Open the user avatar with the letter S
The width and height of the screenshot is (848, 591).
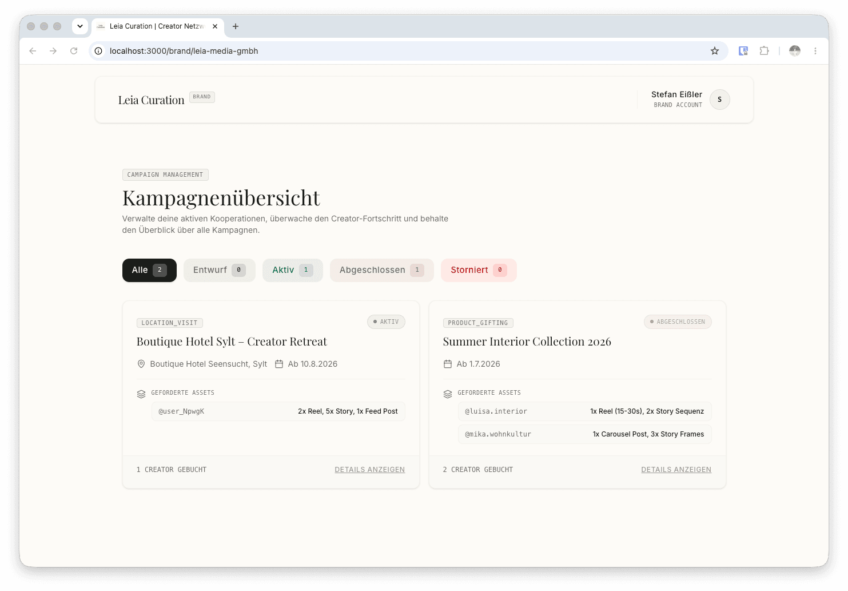tap(720, 100)
